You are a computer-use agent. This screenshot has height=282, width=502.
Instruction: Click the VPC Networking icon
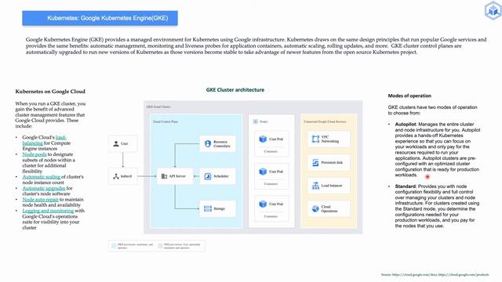(x=315, y=139)
